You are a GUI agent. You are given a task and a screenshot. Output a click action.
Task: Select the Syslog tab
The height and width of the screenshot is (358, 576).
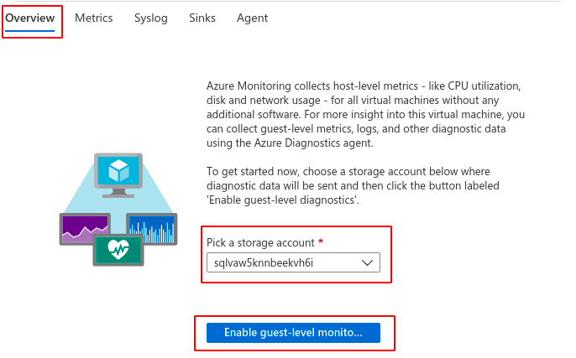(x=150, y=18)
